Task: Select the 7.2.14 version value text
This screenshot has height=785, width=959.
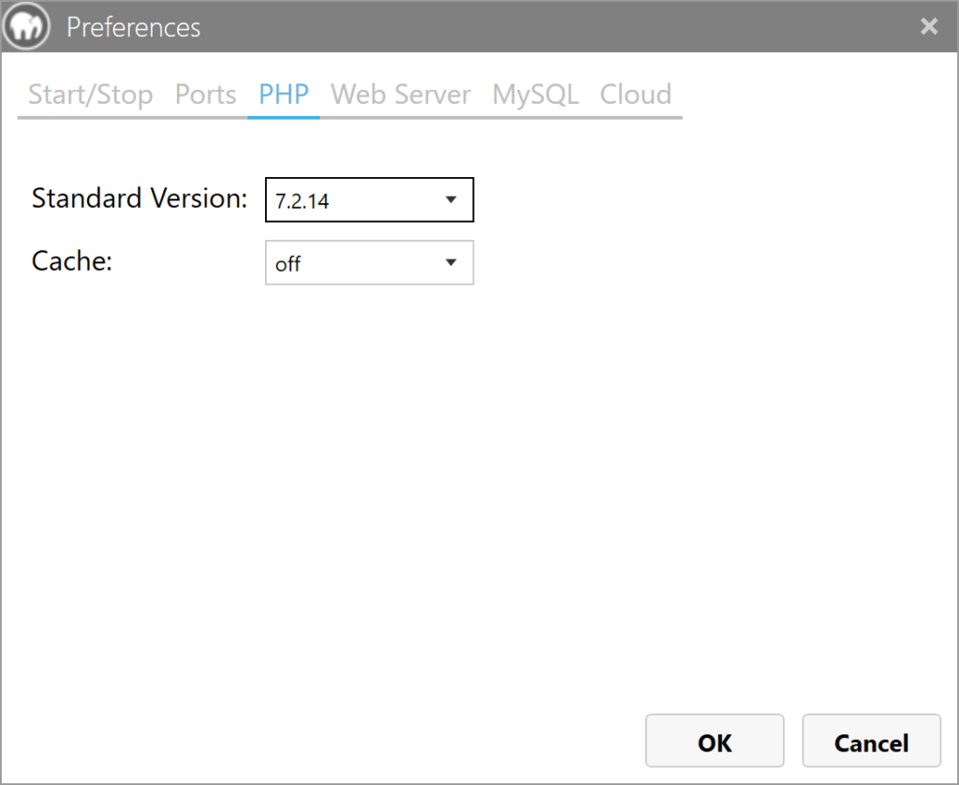Action: click(x=302, y=201)
